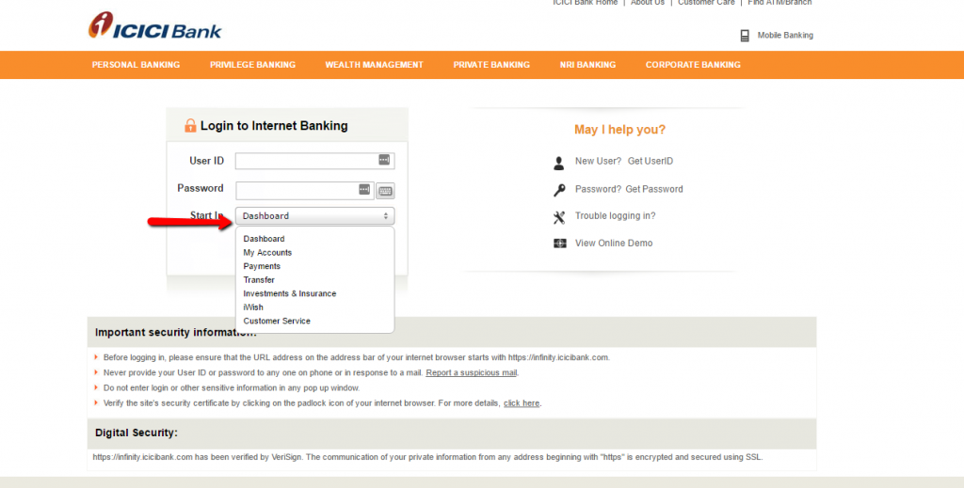Click in the Password input field

point(305,190)
